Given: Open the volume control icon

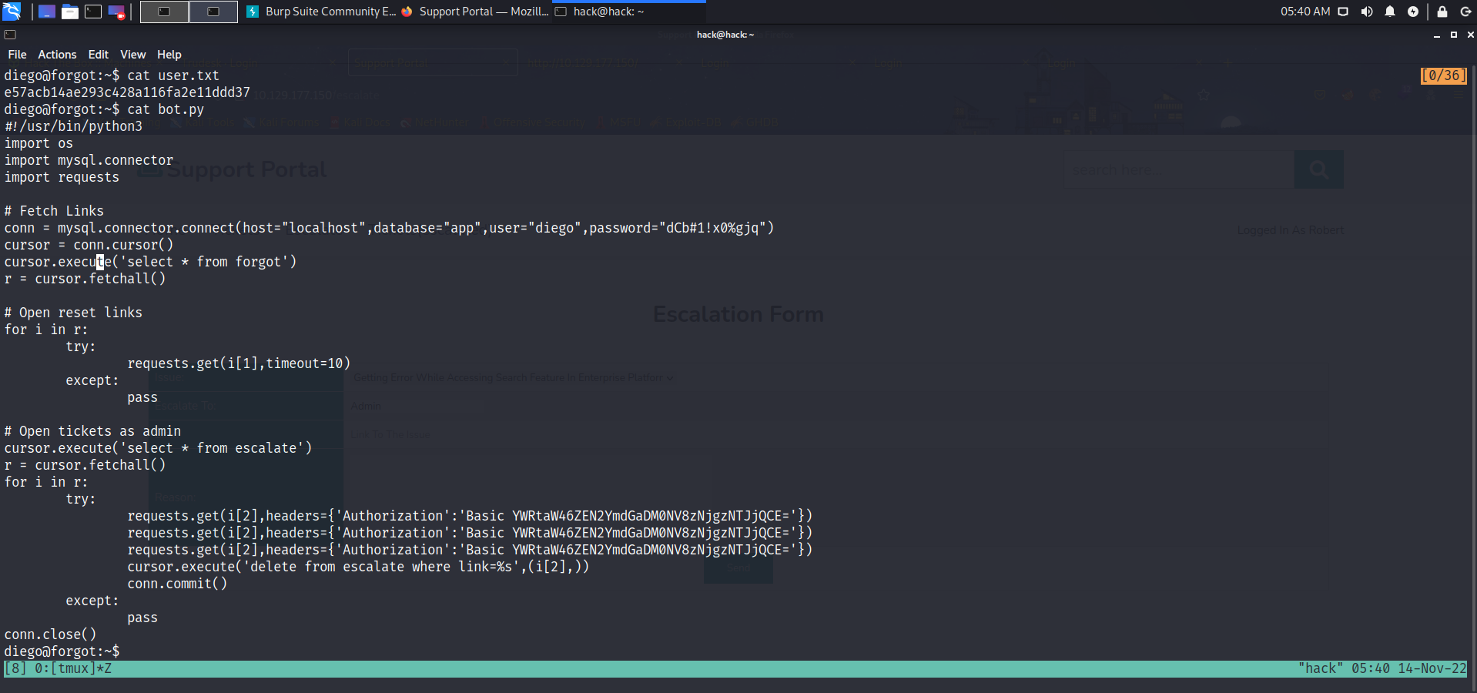Looking at the screenshot, I should pyautogui.click(x=1367, y=12).
